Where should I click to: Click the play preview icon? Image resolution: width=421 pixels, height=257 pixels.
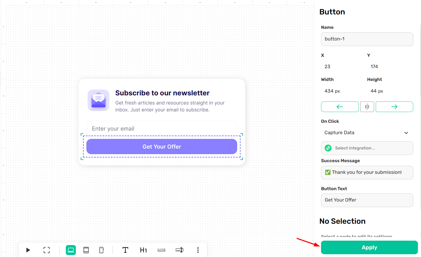click(28, 250)
